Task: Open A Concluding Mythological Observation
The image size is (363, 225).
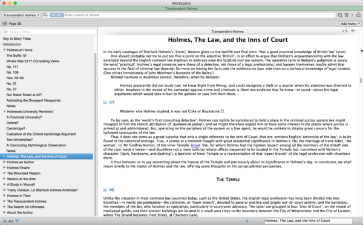Action: [x=36, y=145]
